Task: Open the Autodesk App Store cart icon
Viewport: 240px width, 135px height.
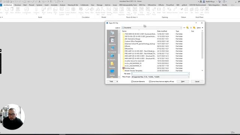Action: coord(220,1)
